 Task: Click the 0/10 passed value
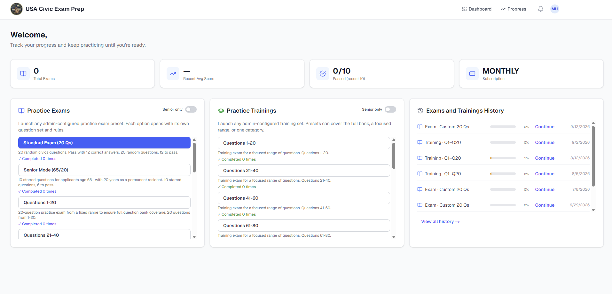pyautogui.click(x=341, y=71)
